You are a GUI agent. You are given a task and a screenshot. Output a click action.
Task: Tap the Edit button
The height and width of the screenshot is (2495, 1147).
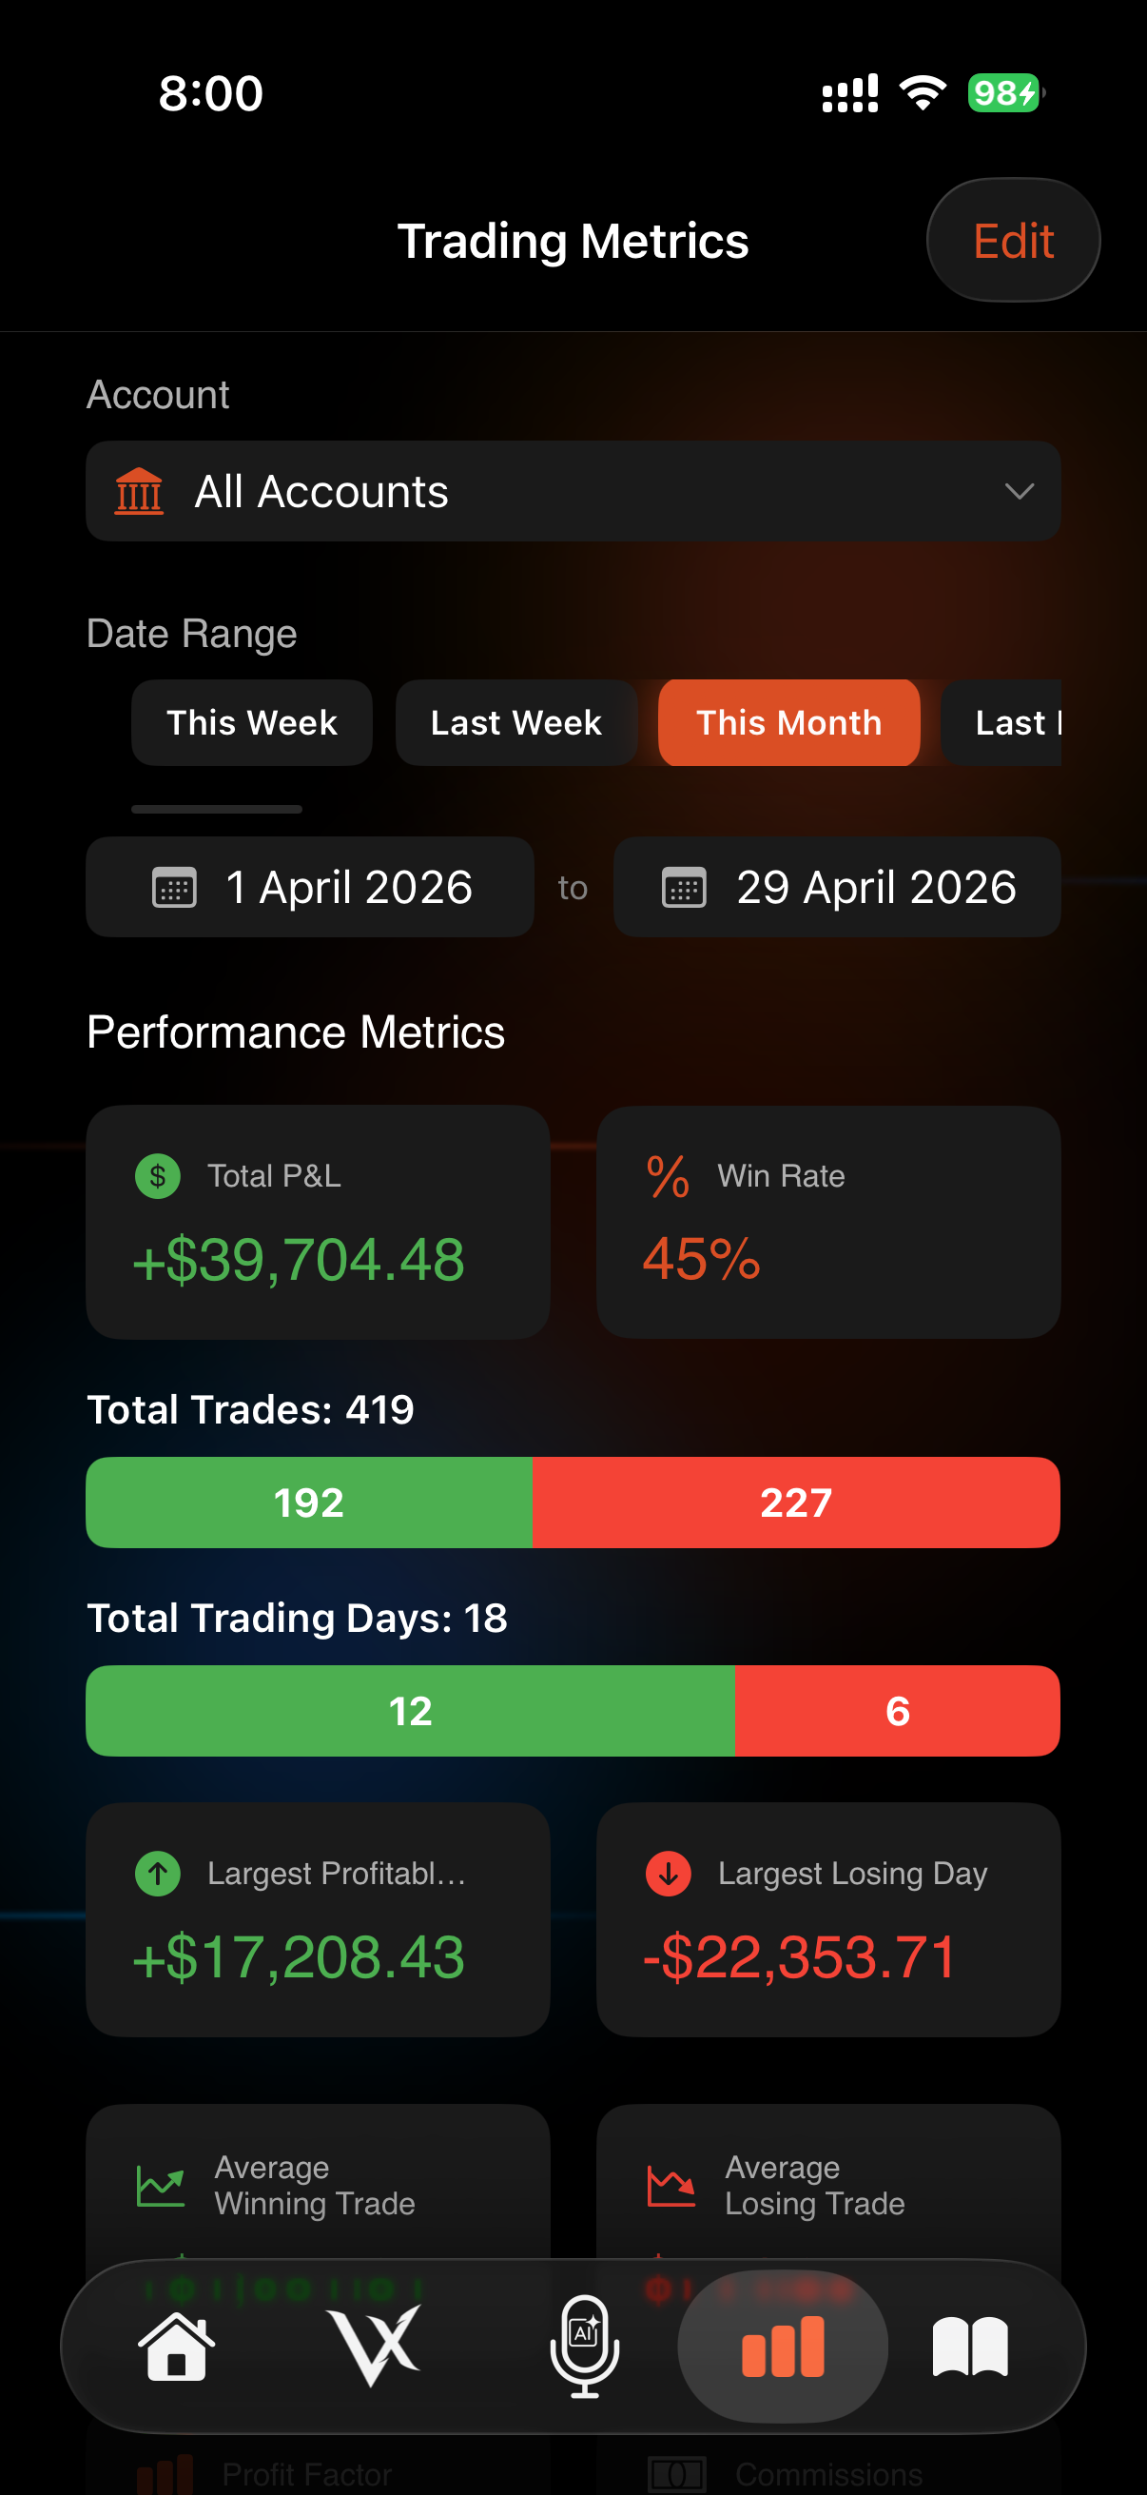pos(1013,240)
